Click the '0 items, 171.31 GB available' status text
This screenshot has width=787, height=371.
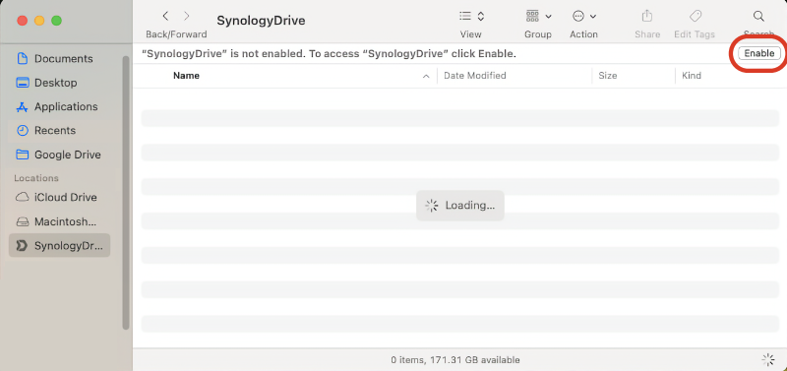coord(455,360)
